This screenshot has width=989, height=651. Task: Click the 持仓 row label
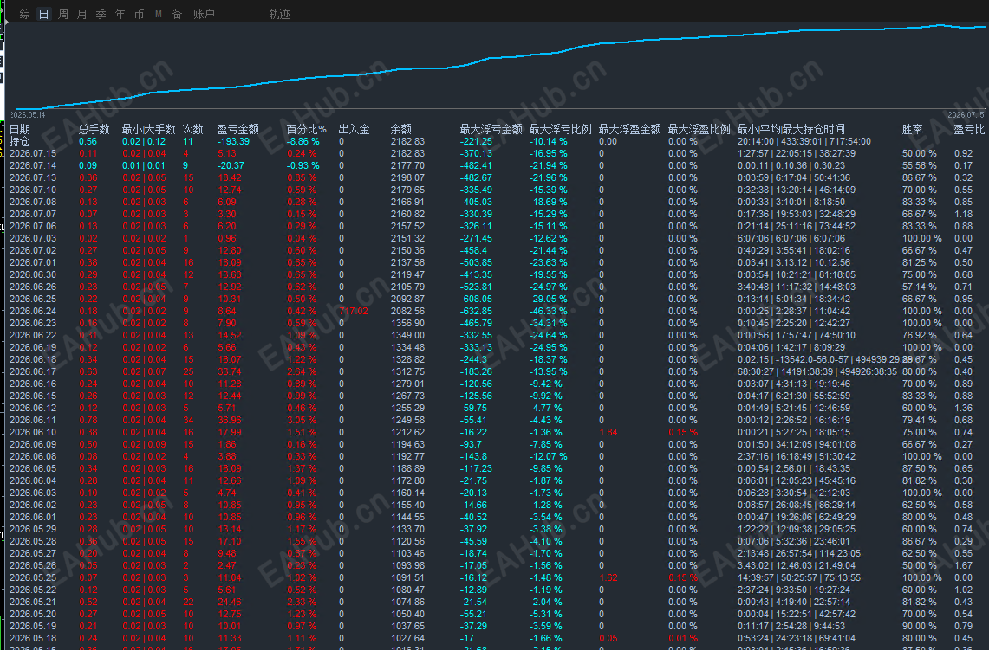(x=20, y=141)
